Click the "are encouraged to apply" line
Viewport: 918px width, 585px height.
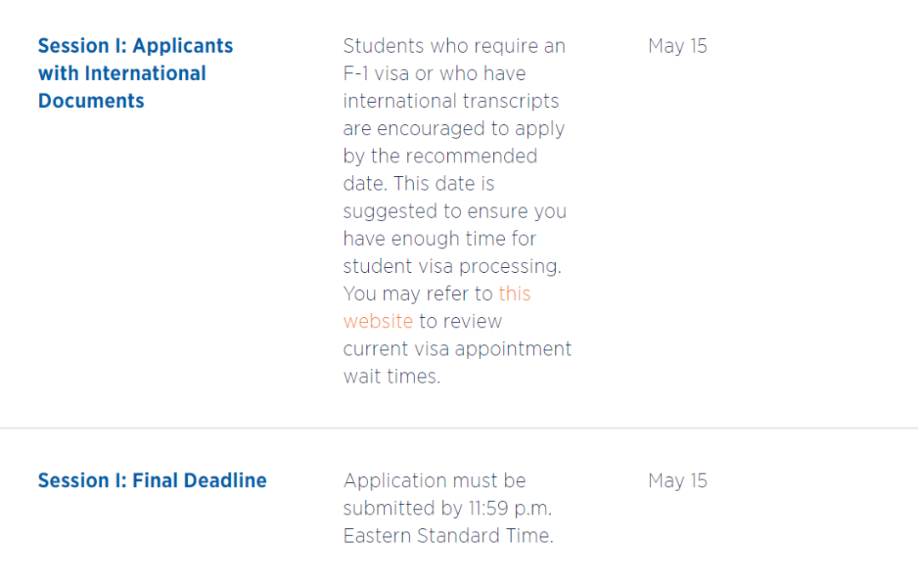pyautogui.click(x=454, y=128)
